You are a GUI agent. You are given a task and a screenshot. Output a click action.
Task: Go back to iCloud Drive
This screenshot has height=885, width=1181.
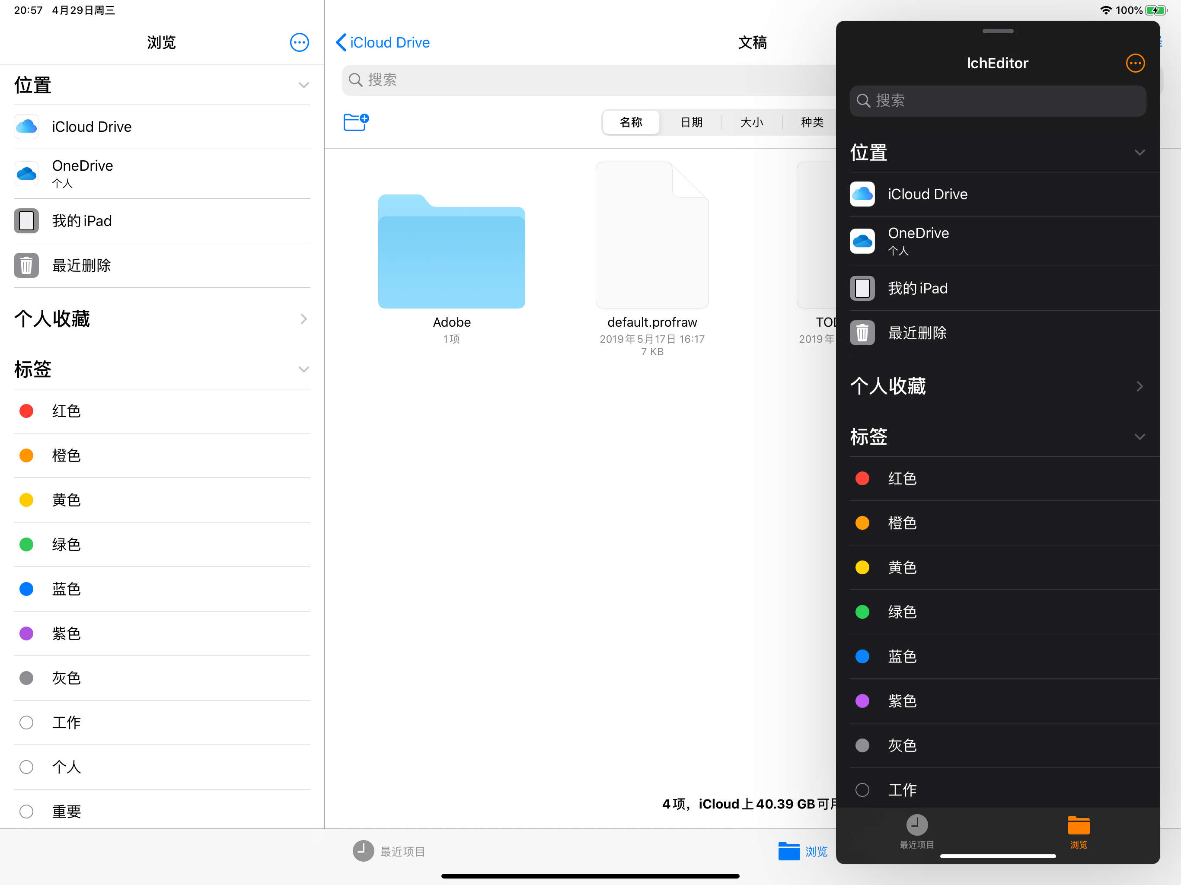click(x=382, y=42)
